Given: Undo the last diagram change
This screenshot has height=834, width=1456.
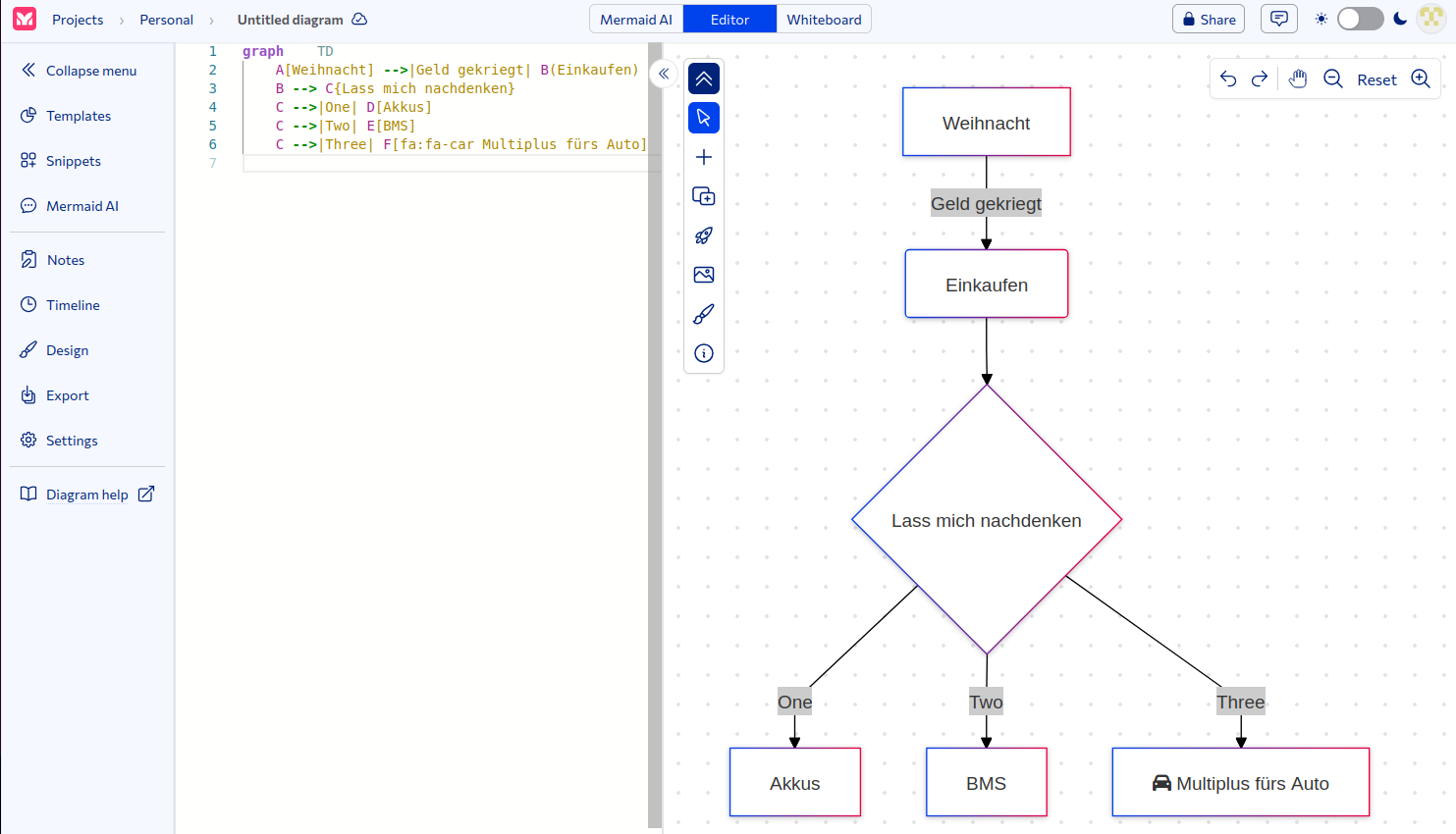Looking at the screenshot, I should 1228,79.
